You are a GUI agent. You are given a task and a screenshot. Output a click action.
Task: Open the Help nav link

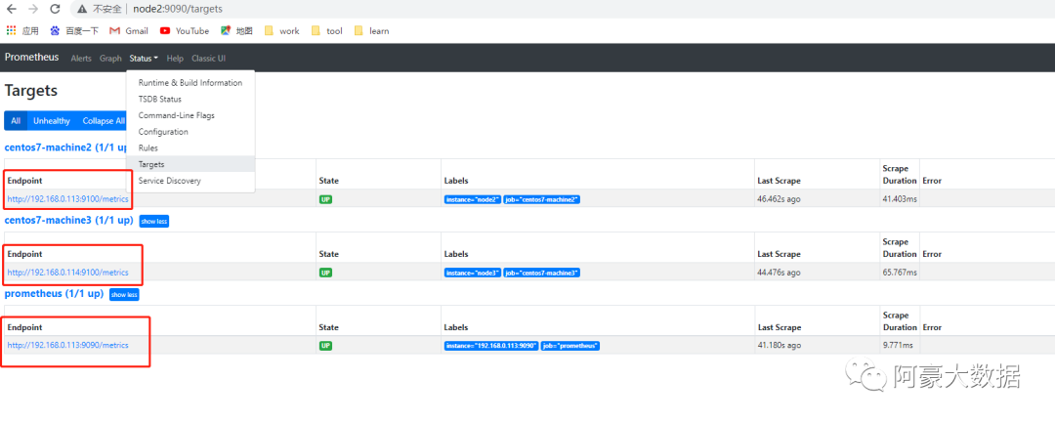pyautogui.click(x=175, y=59)
